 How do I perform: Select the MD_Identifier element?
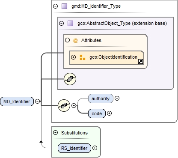[17, 101]
